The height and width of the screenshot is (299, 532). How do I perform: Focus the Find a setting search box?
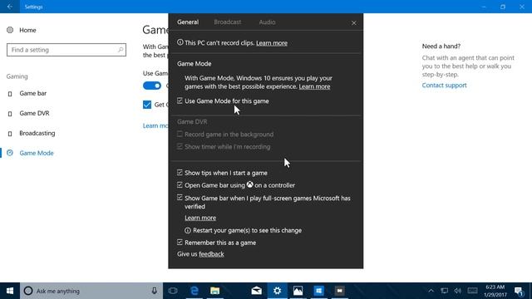pos(66,50)
